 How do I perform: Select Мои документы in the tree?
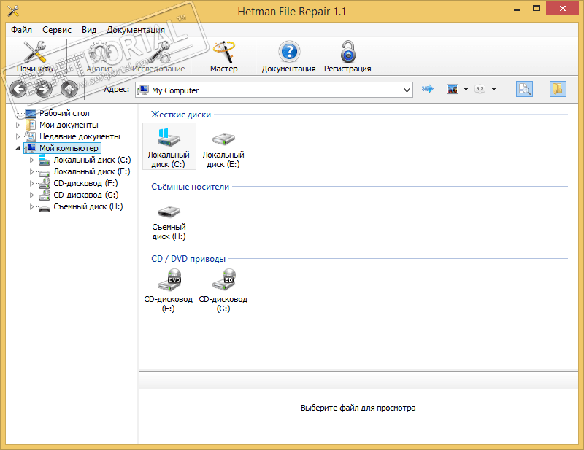tap(69, 125)
